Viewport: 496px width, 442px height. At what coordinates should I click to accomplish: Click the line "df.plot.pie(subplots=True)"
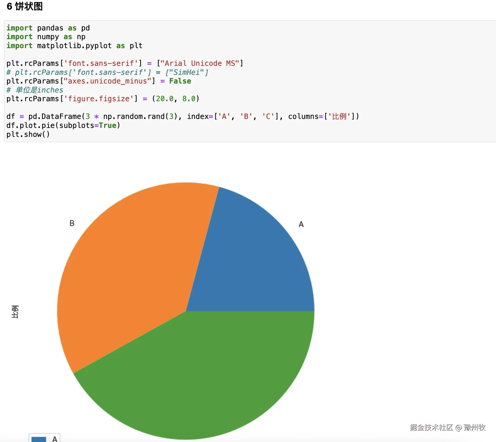coord(63,126)
